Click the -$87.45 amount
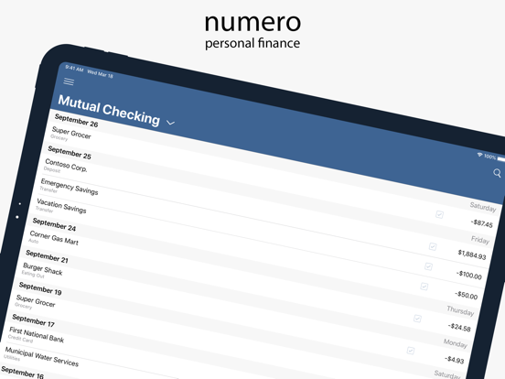The height and width of the screenshot is (379, 505). point(482,223)
